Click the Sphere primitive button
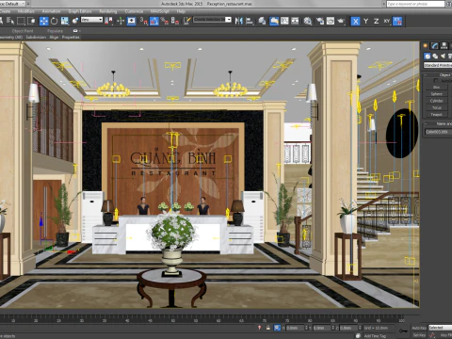The width and height of the screenshot is (452, 339). tap(437, 94)
